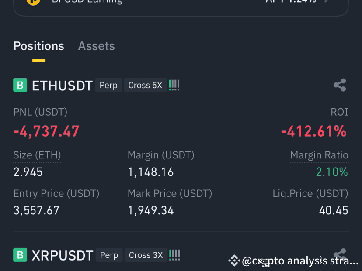The height and width of the screenshot is (271, 362).
Task: Open the XRPUSDT candlestick chart icon
Action: click(x=174, y=255)
